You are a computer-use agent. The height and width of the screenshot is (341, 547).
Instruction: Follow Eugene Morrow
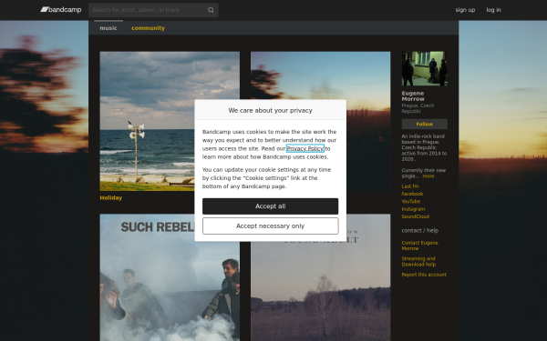click(424, 124)
